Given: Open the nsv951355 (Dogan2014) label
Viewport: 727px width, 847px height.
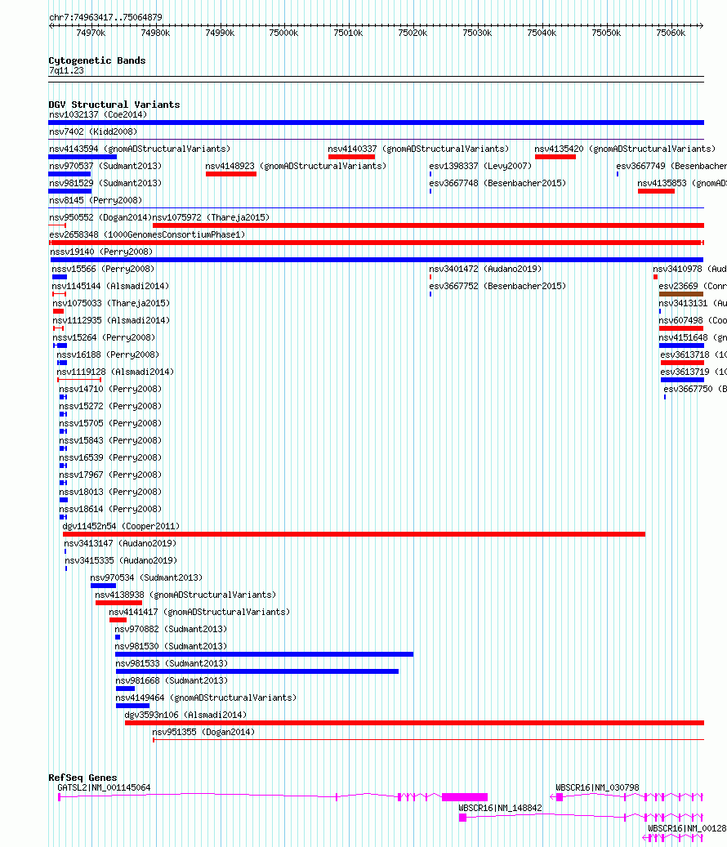Looking at the screenshot, I should point(203,733).
